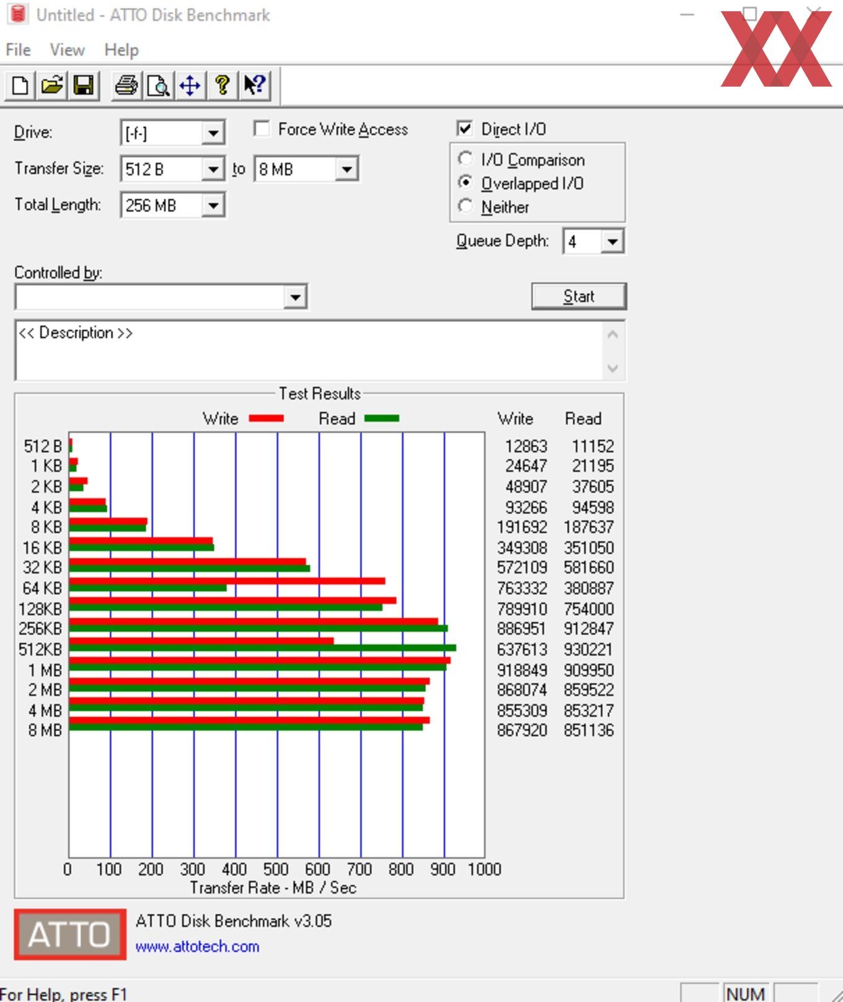843x1002 pixels.
Task: Click the write value 637613
Action: 522,649
